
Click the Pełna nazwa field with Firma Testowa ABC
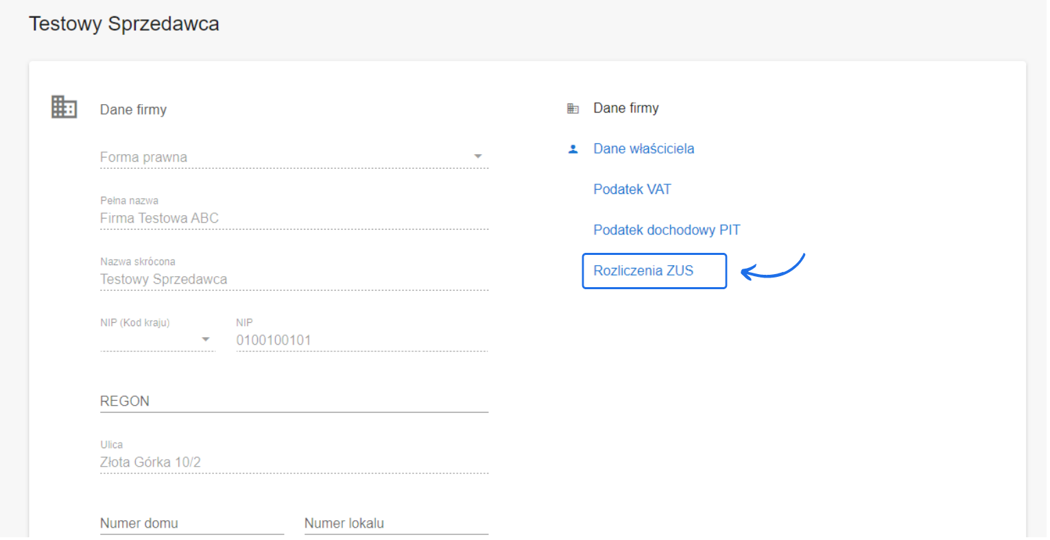tap(294, 219)
